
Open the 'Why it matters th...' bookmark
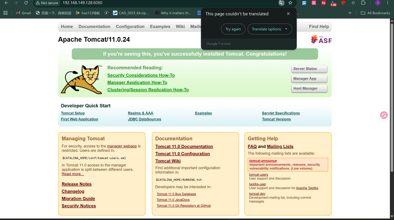point(173,13)
